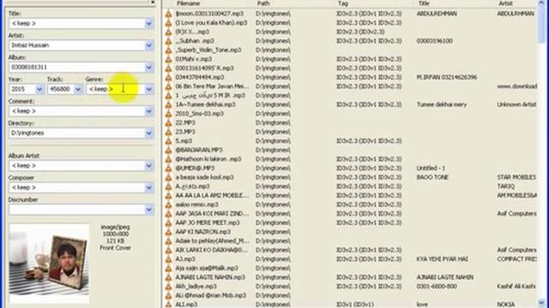
Task: Select the filename AJNABI LAGTE NAHIN.mp3
Action: (210, 277)
